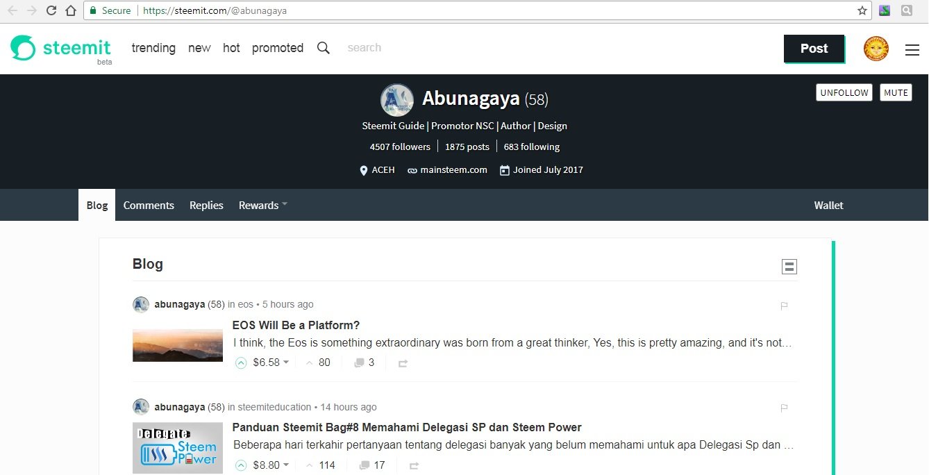This screenshot has height=475, width=929.
Task: Click author avatar on the steemiteducation post
Action: pos(141,407)
